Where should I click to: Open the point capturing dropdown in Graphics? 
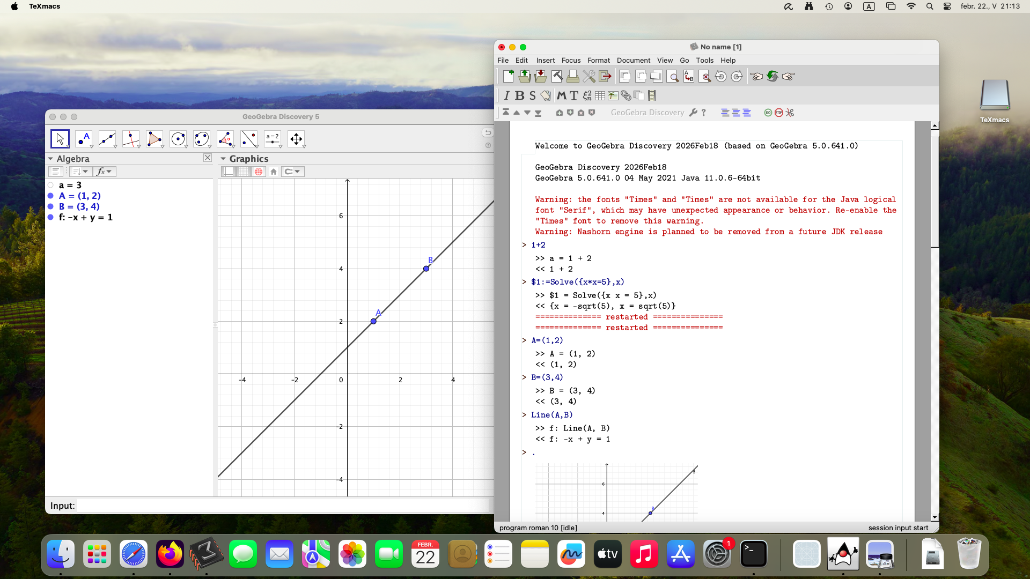coord(293,172)
